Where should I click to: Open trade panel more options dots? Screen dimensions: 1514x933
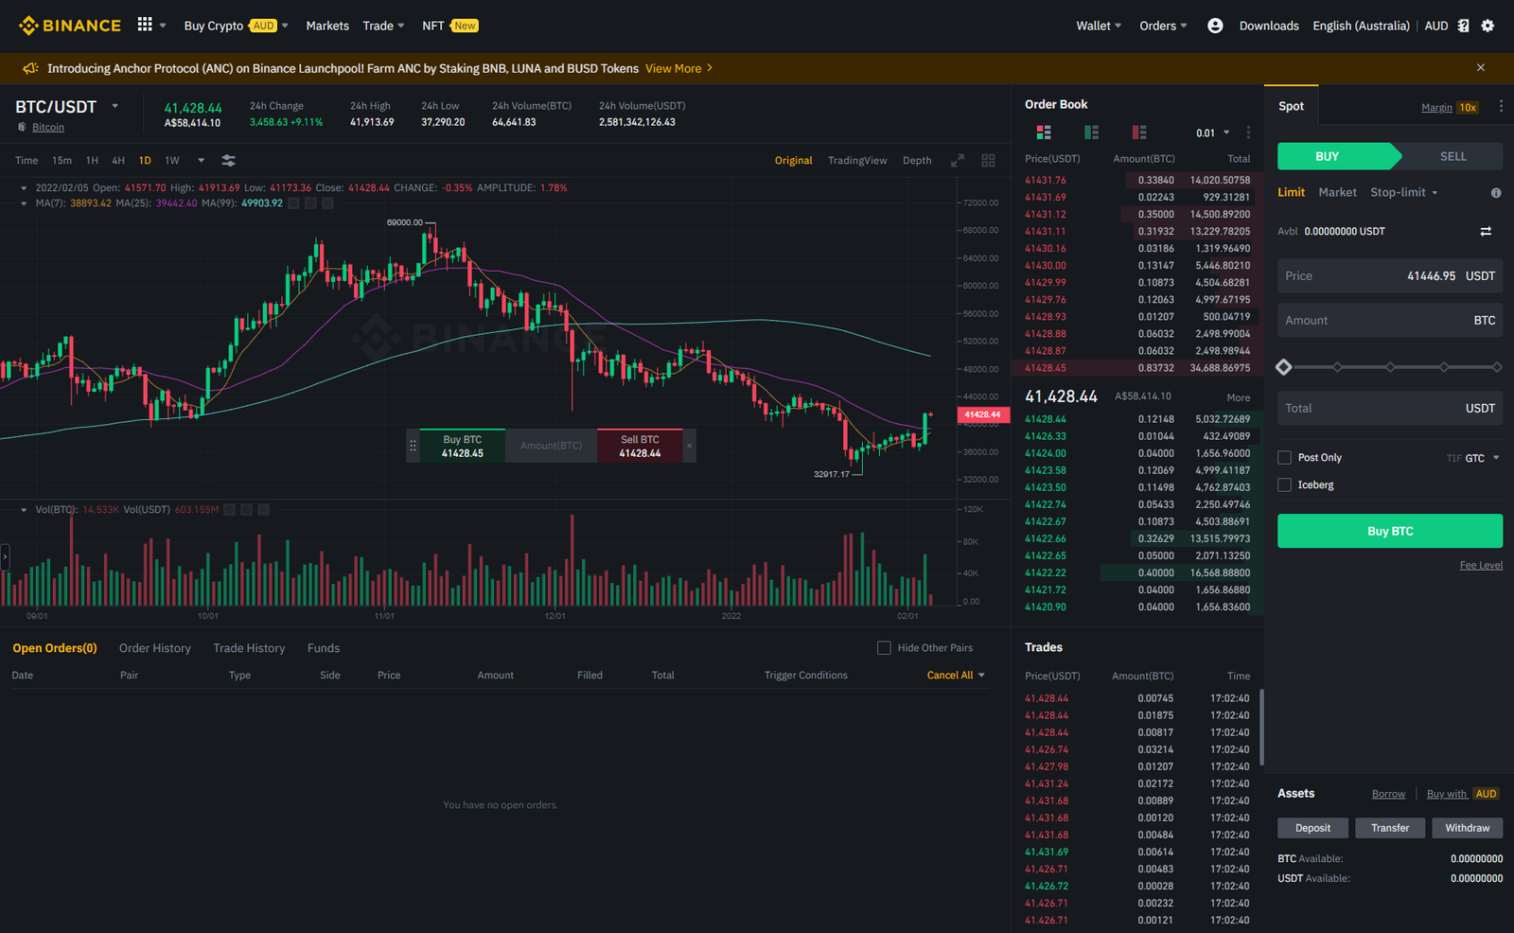coord(1501,106)
